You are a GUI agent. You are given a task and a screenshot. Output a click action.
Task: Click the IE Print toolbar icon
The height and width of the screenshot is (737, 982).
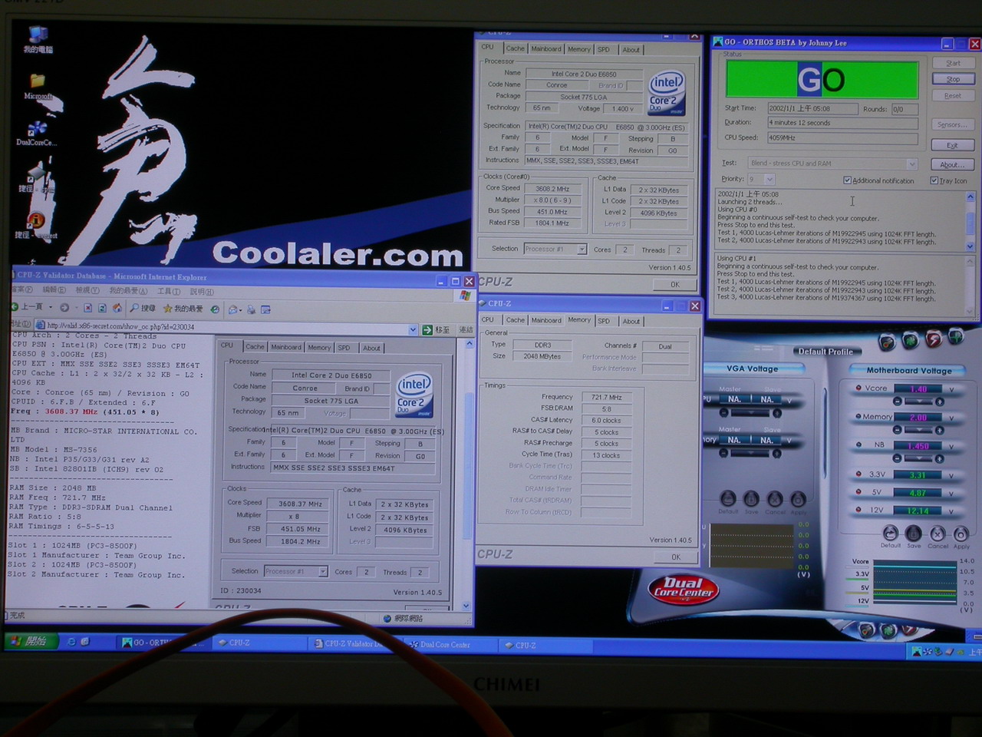(251, 309)
